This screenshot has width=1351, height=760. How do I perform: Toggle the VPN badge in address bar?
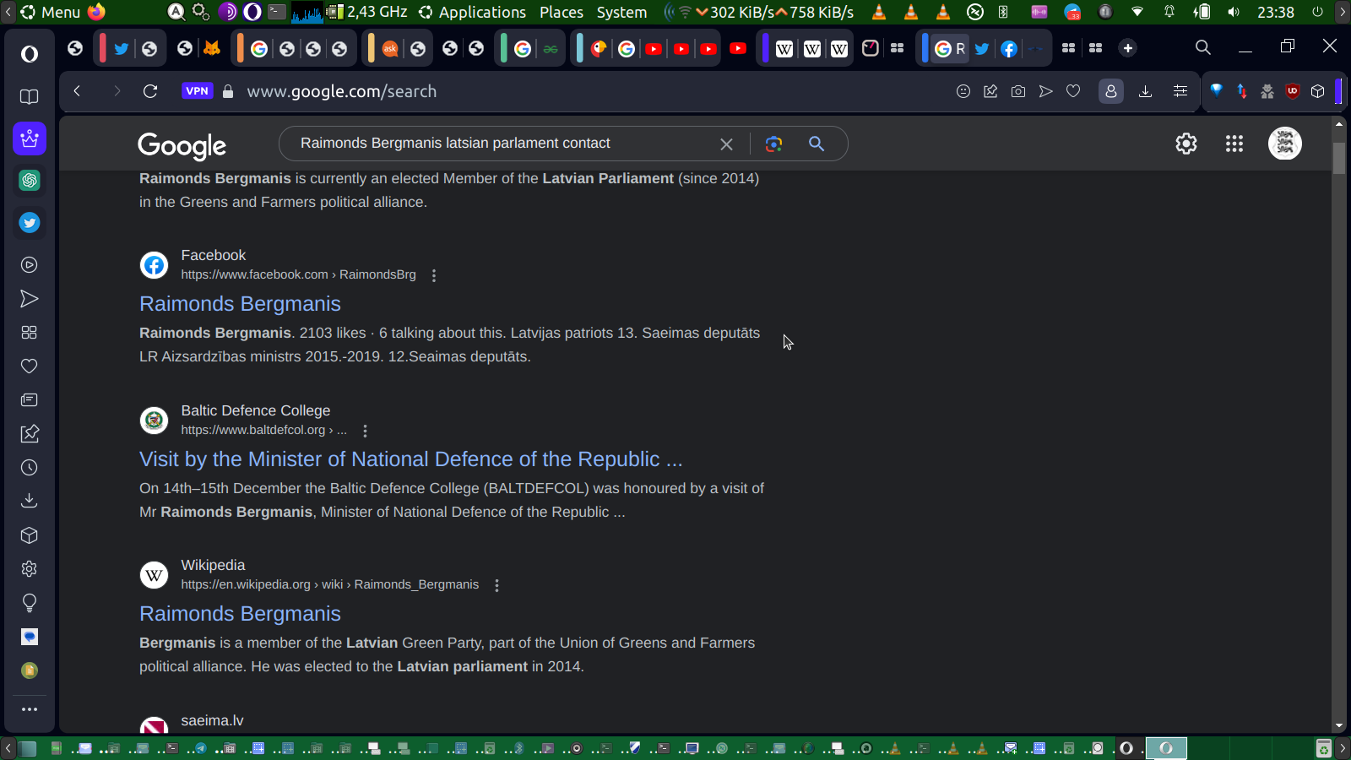pyautogui.click(x=198, y=91)
